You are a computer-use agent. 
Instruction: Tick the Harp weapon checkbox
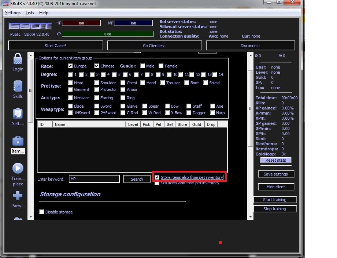(x=212, y=113)
